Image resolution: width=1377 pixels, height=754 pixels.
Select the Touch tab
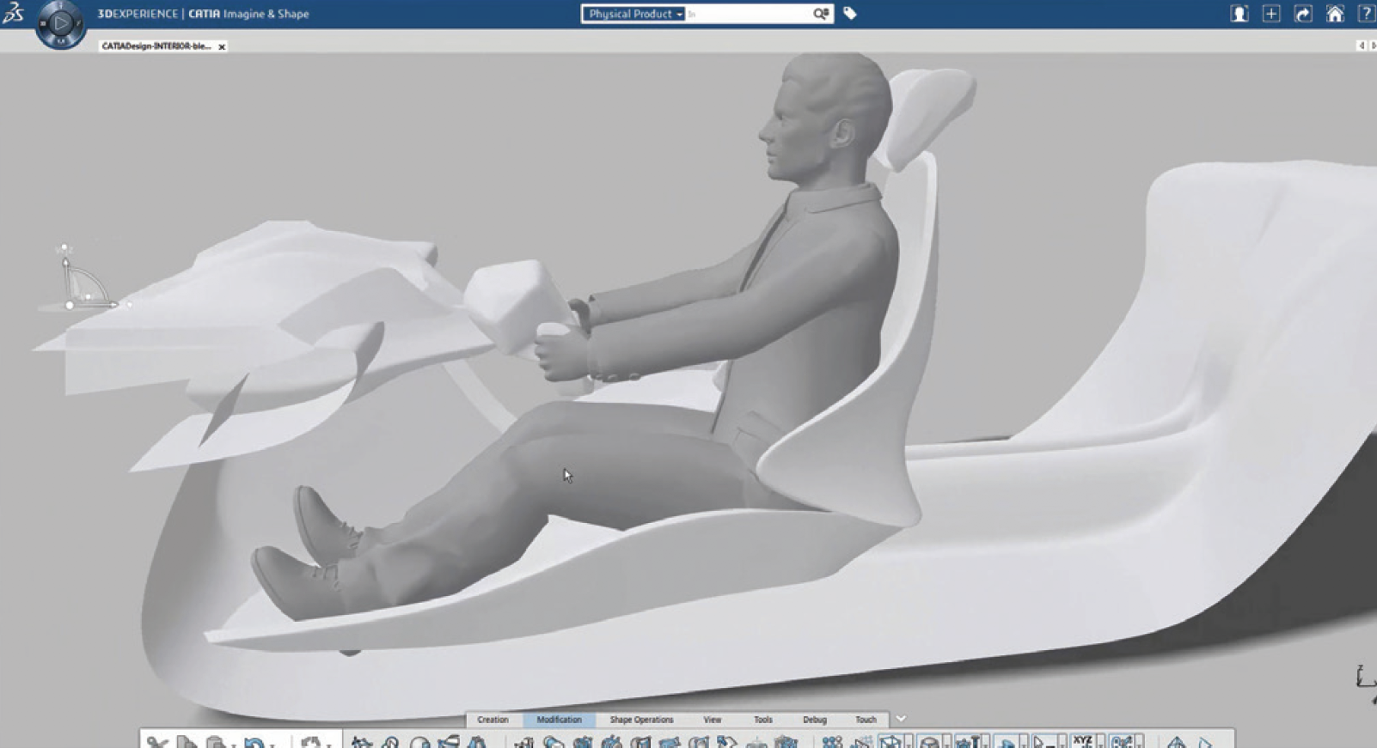pos(866,720)
